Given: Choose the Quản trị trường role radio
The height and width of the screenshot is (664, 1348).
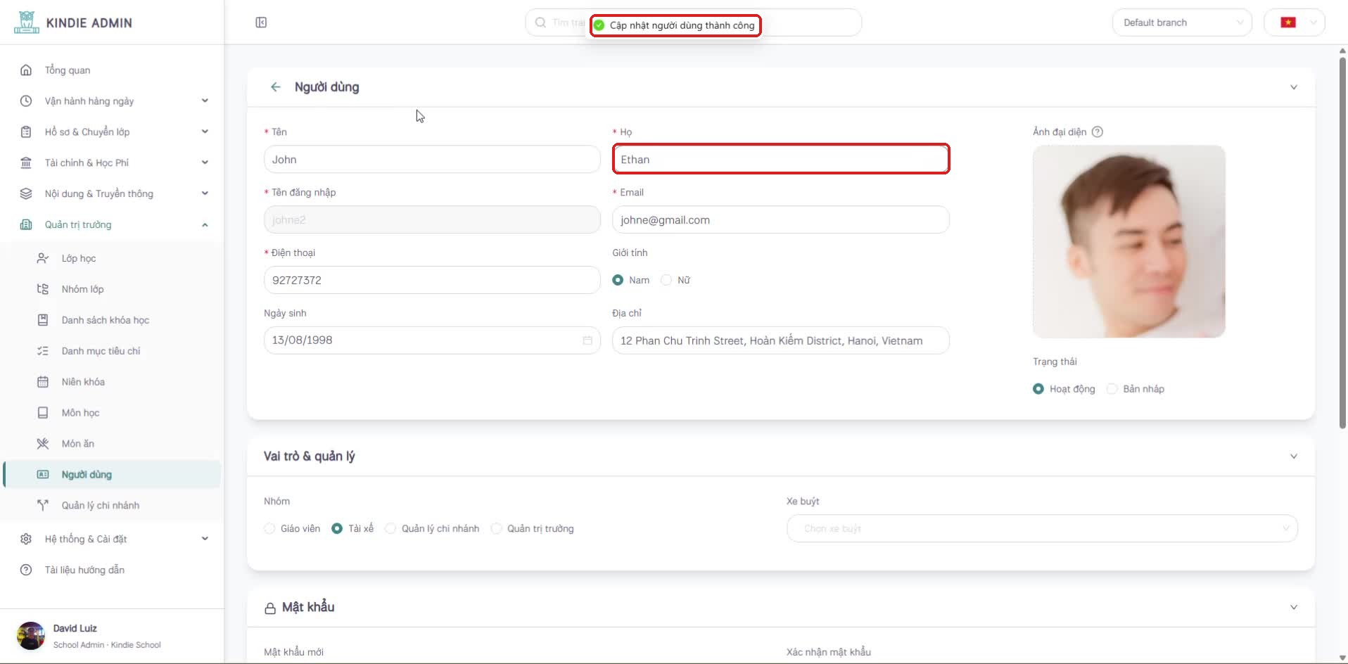Looking at the screenshot, I should [x=496, y=528].
